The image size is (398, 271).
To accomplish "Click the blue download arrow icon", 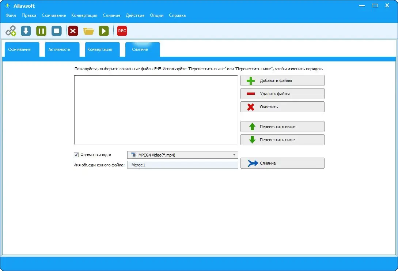I will [26, 31].
